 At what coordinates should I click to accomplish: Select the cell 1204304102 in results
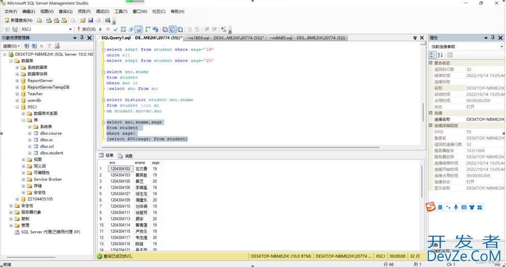pos(120,169)
